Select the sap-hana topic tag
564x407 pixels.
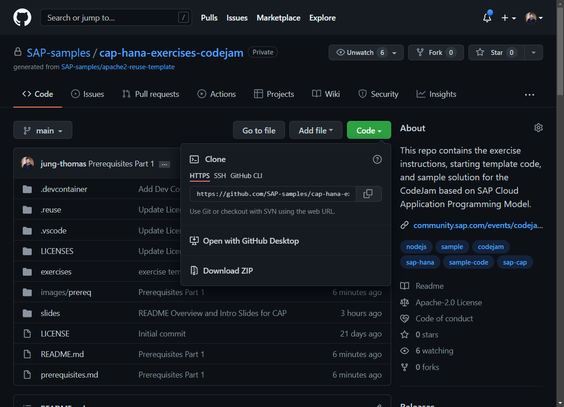[x=420, y=262]
